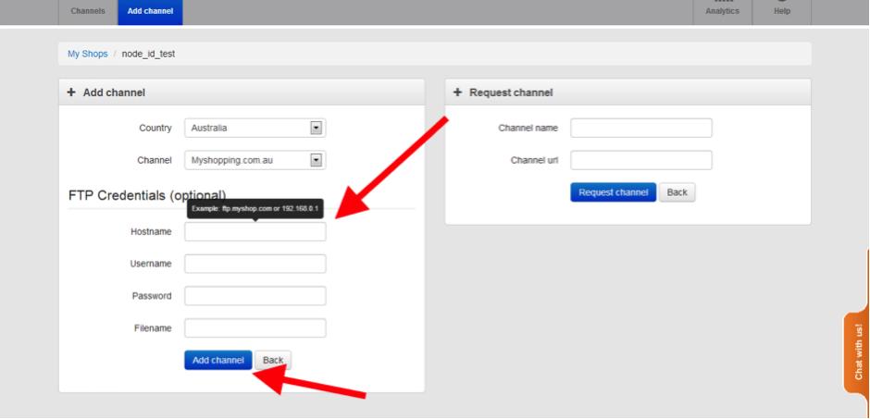
Task: Click Back button next to Request channel
Action: [x=677, y=192]
